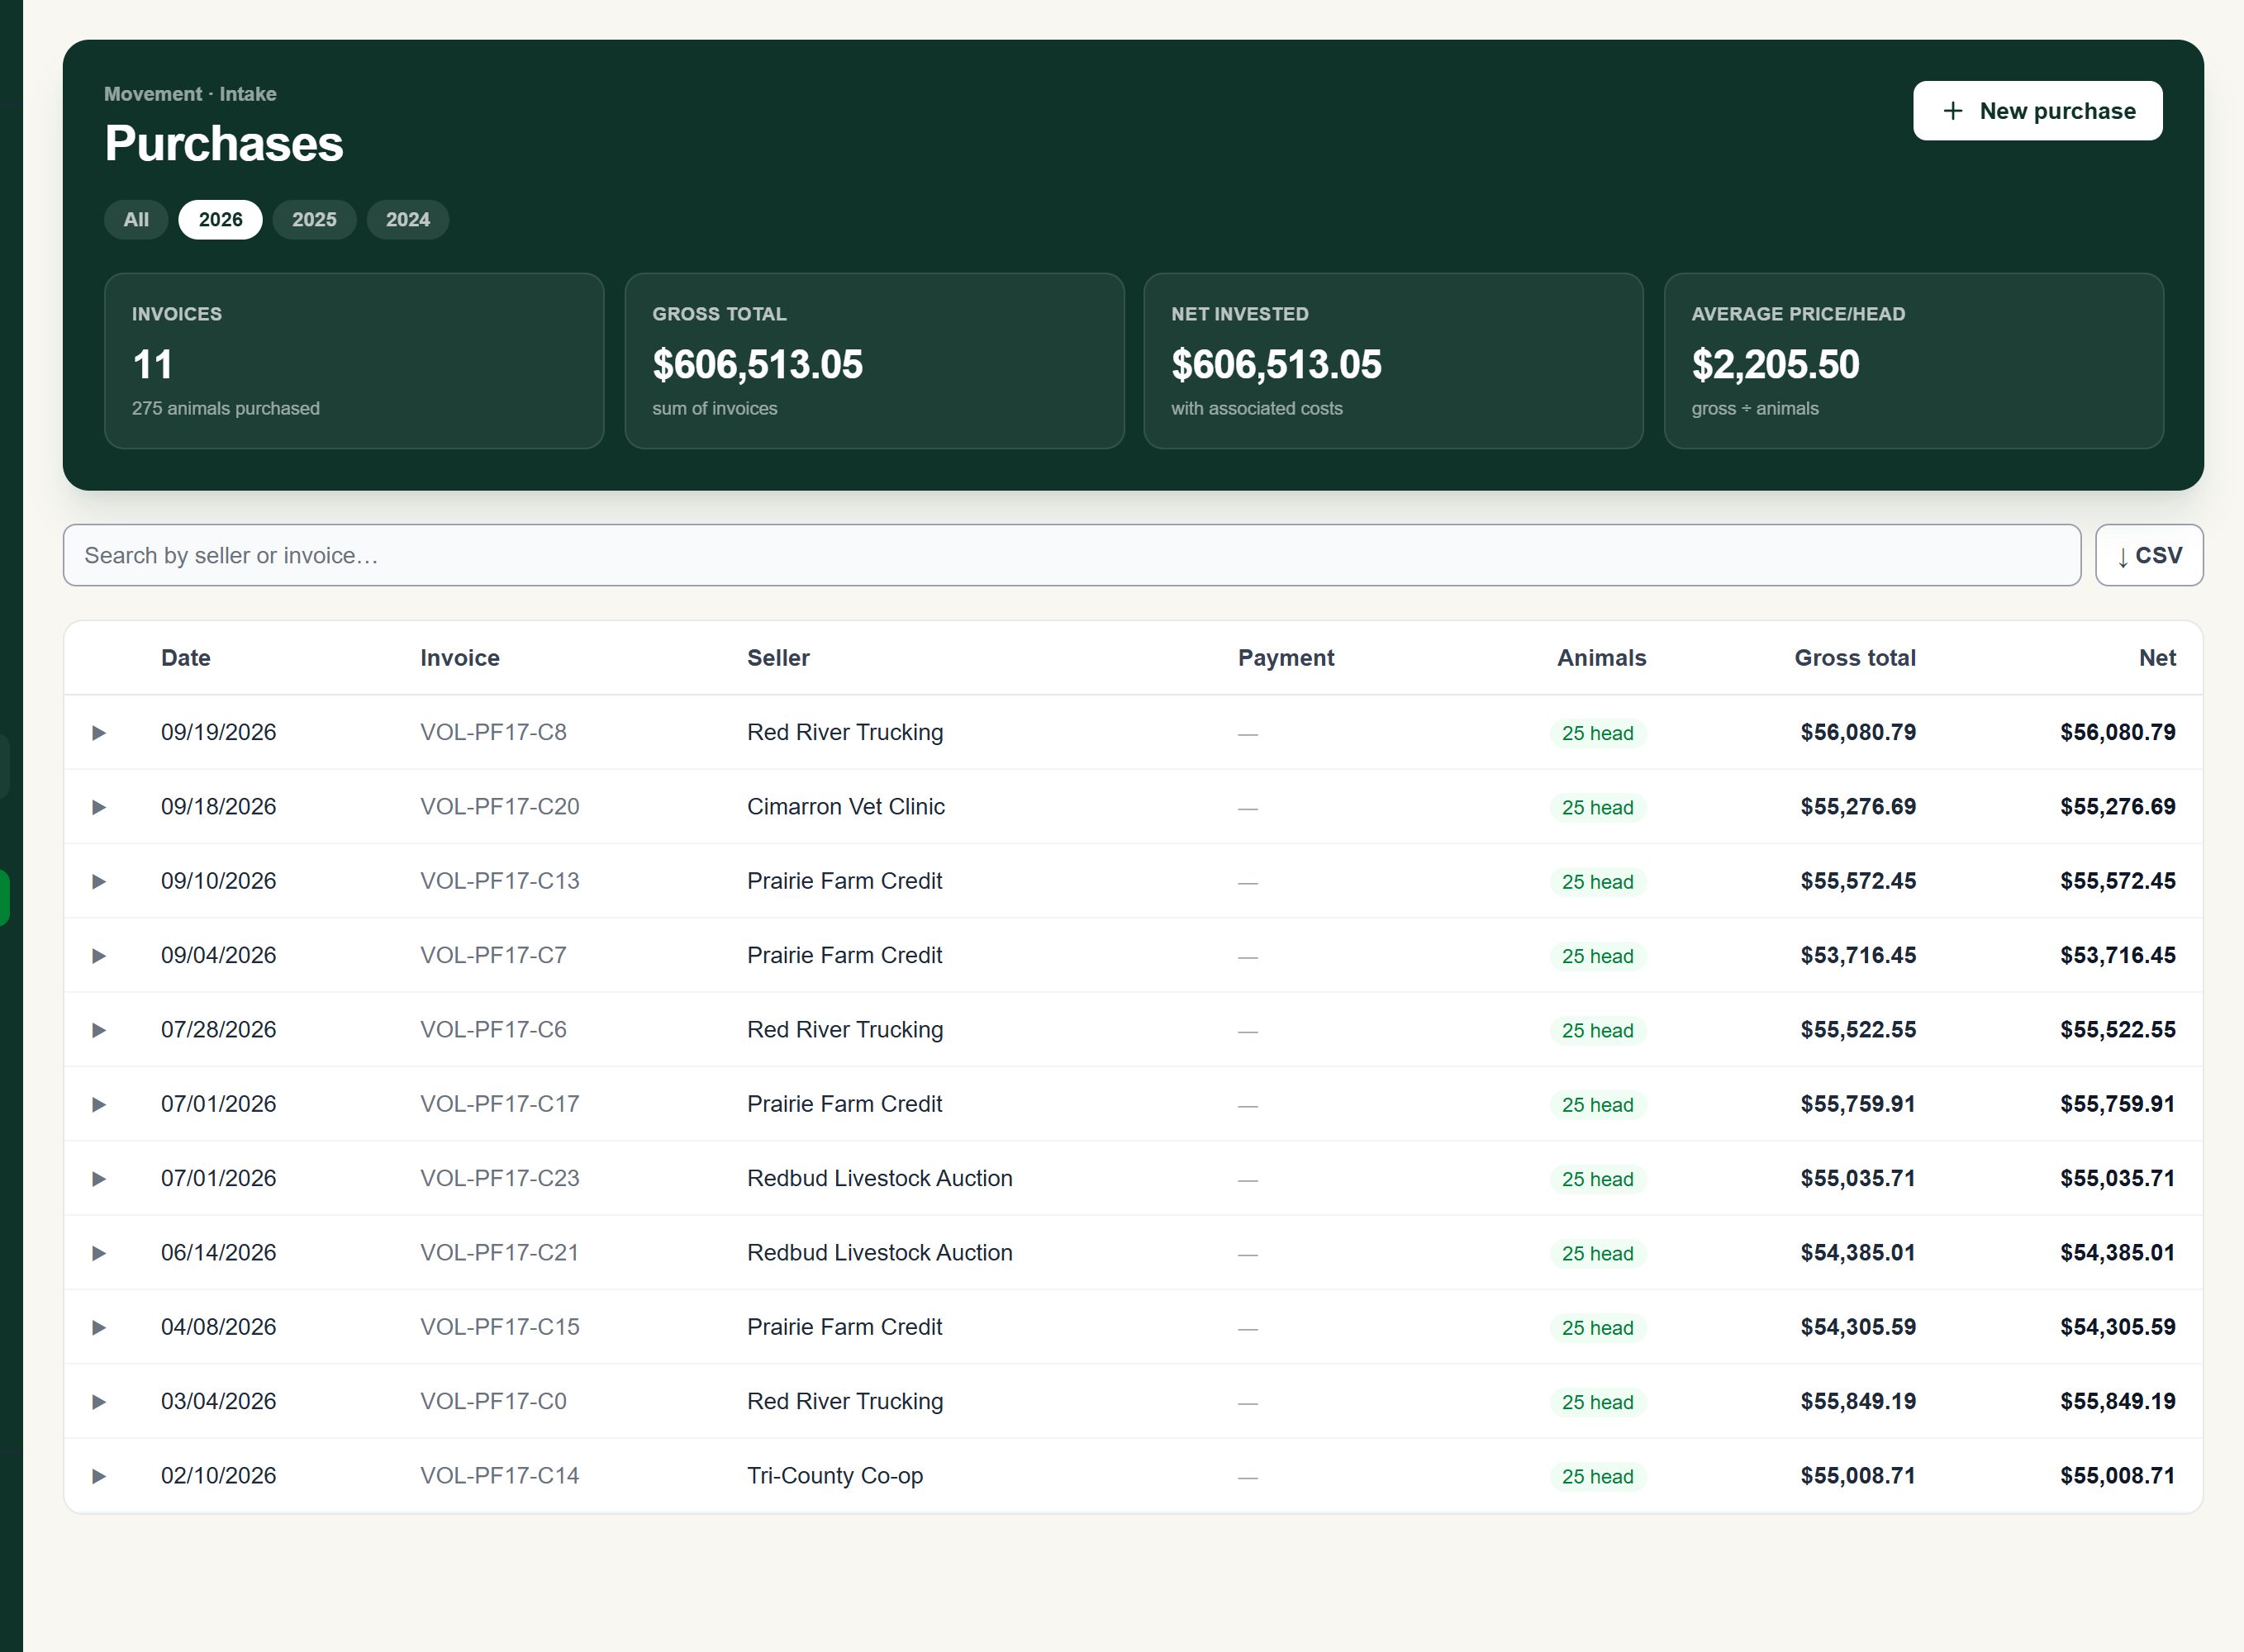Screen dimensions: 2244x1652
Task: Open the Invoices summary card
Action: tap(354, 361)
